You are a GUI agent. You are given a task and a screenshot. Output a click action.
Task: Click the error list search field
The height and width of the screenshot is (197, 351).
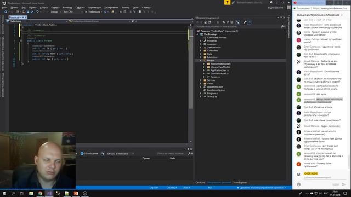point(172,154)
